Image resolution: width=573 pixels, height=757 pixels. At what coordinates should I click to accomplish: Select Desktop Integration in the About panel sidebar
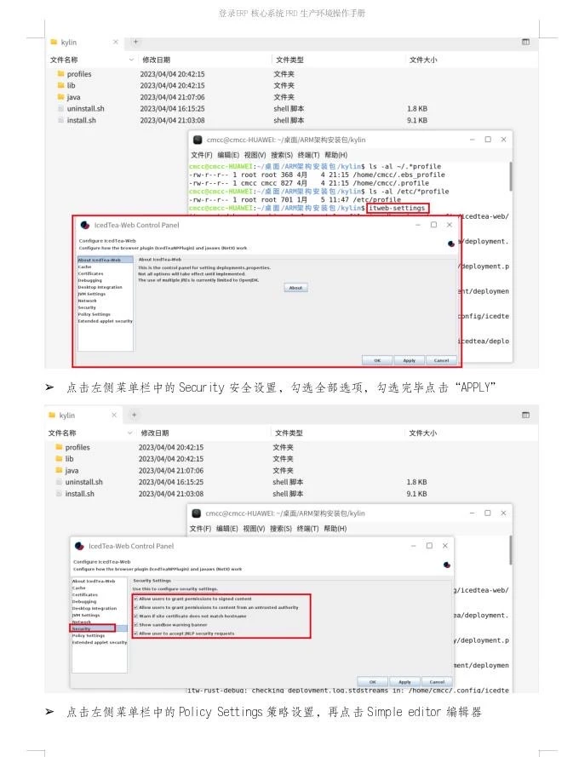click(100, 287)
